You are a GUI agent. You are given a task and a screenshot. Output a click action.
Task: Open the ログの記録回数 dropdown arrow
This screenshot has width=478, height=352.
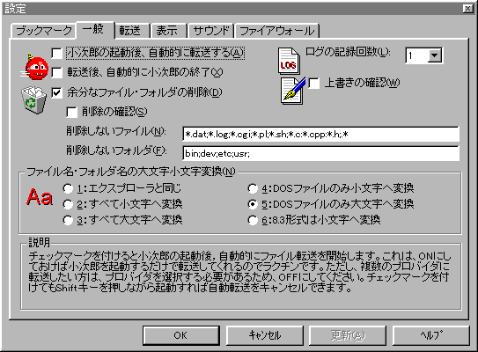[x=435, y=55]
